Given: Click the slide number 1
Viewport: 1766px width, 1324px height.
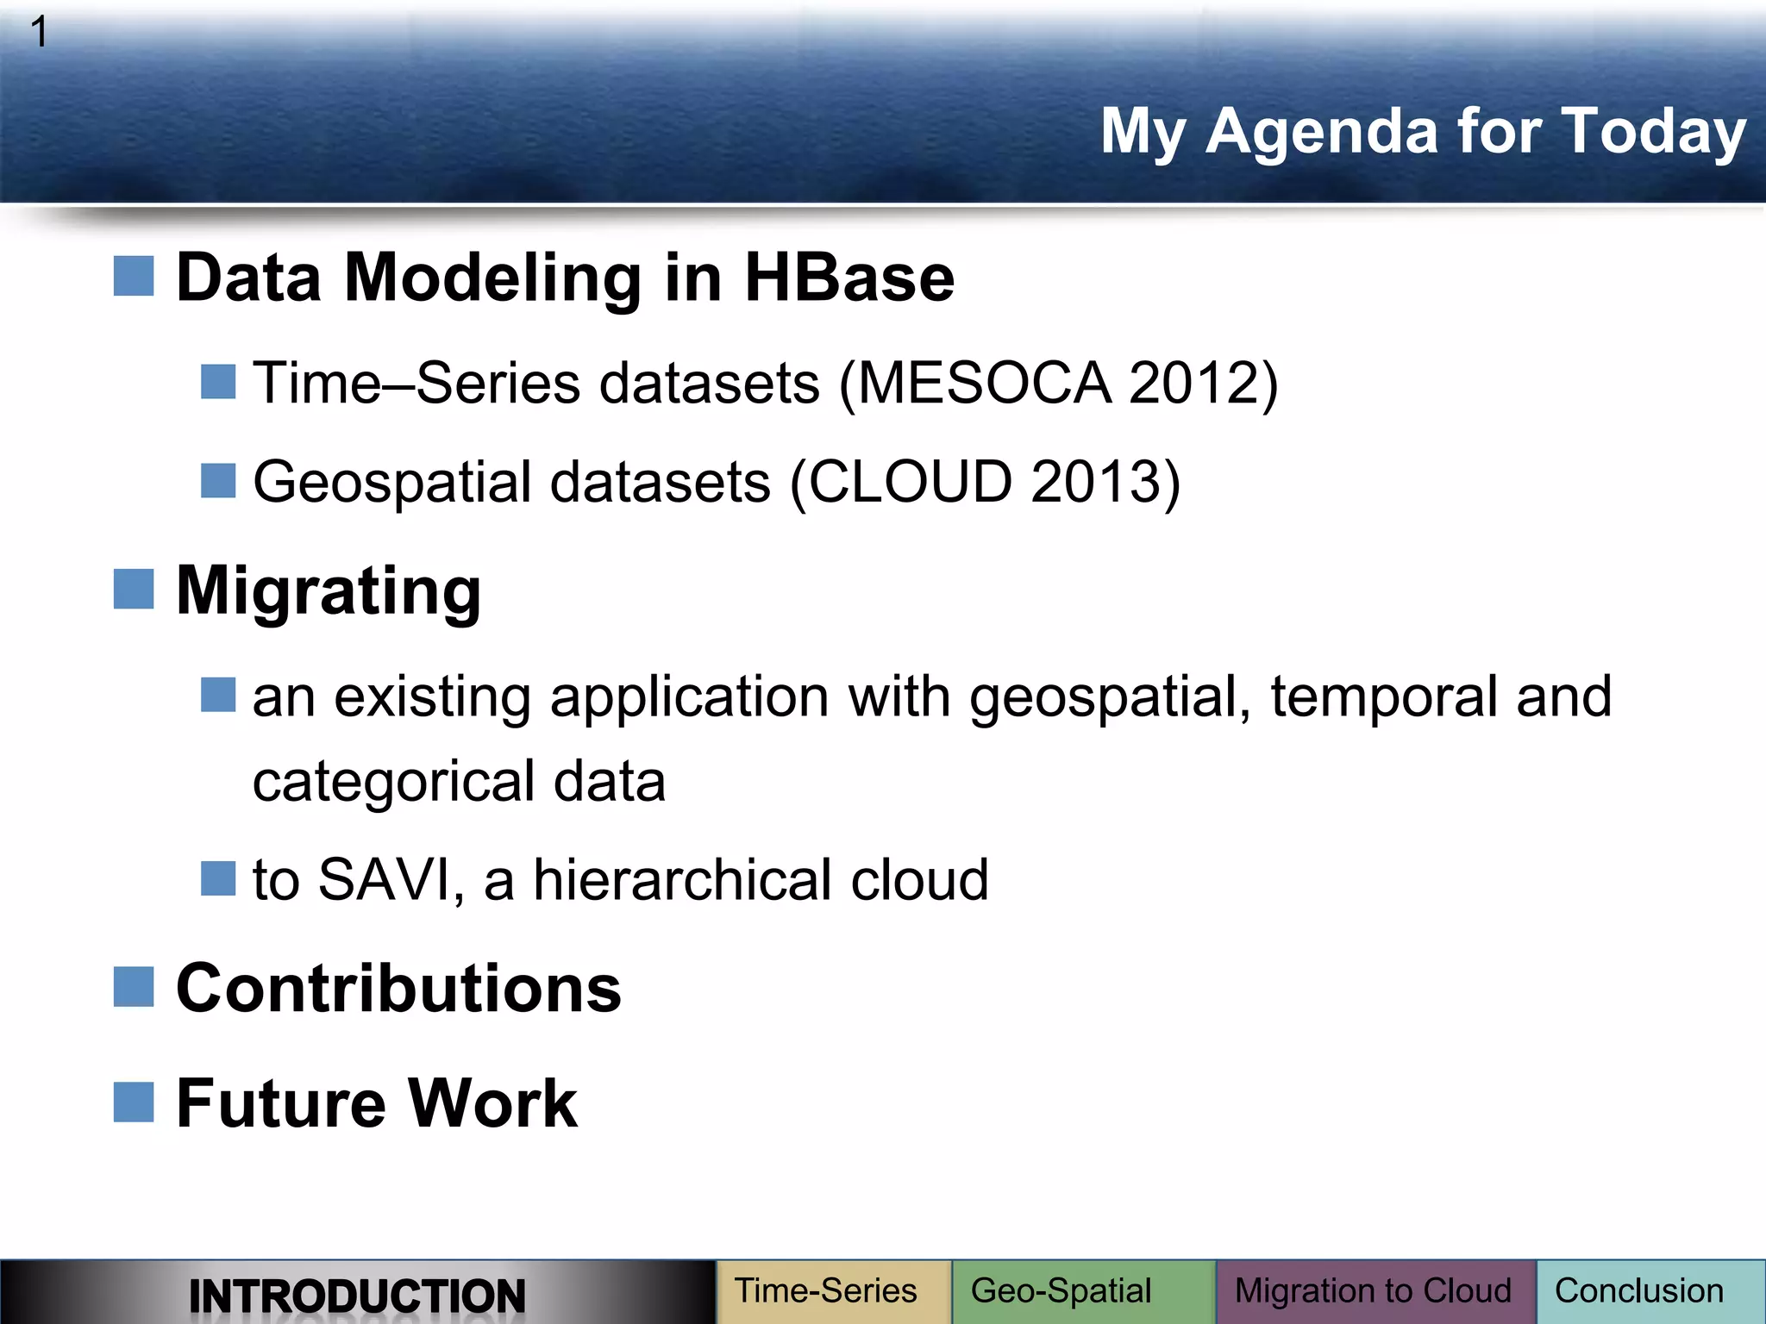Looking at the screenshot, I should pyautogui.click(x=39, y=33).
